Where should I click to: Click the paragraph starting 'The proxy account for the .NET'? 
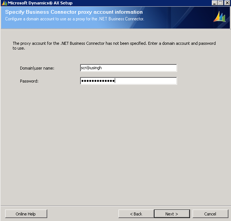pos(114,46)
